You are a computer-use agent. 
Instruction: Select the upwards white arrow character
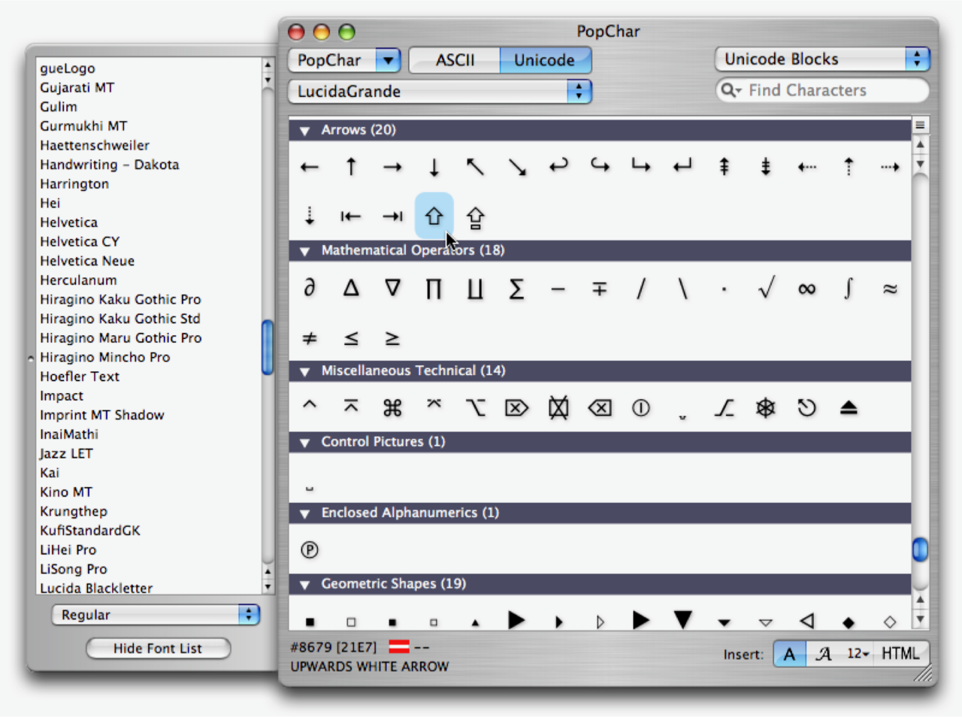(434, 216)
